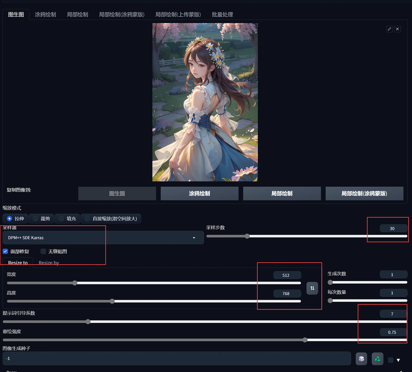Switch to the 涂鸦绘制 tab

[46, 15]
